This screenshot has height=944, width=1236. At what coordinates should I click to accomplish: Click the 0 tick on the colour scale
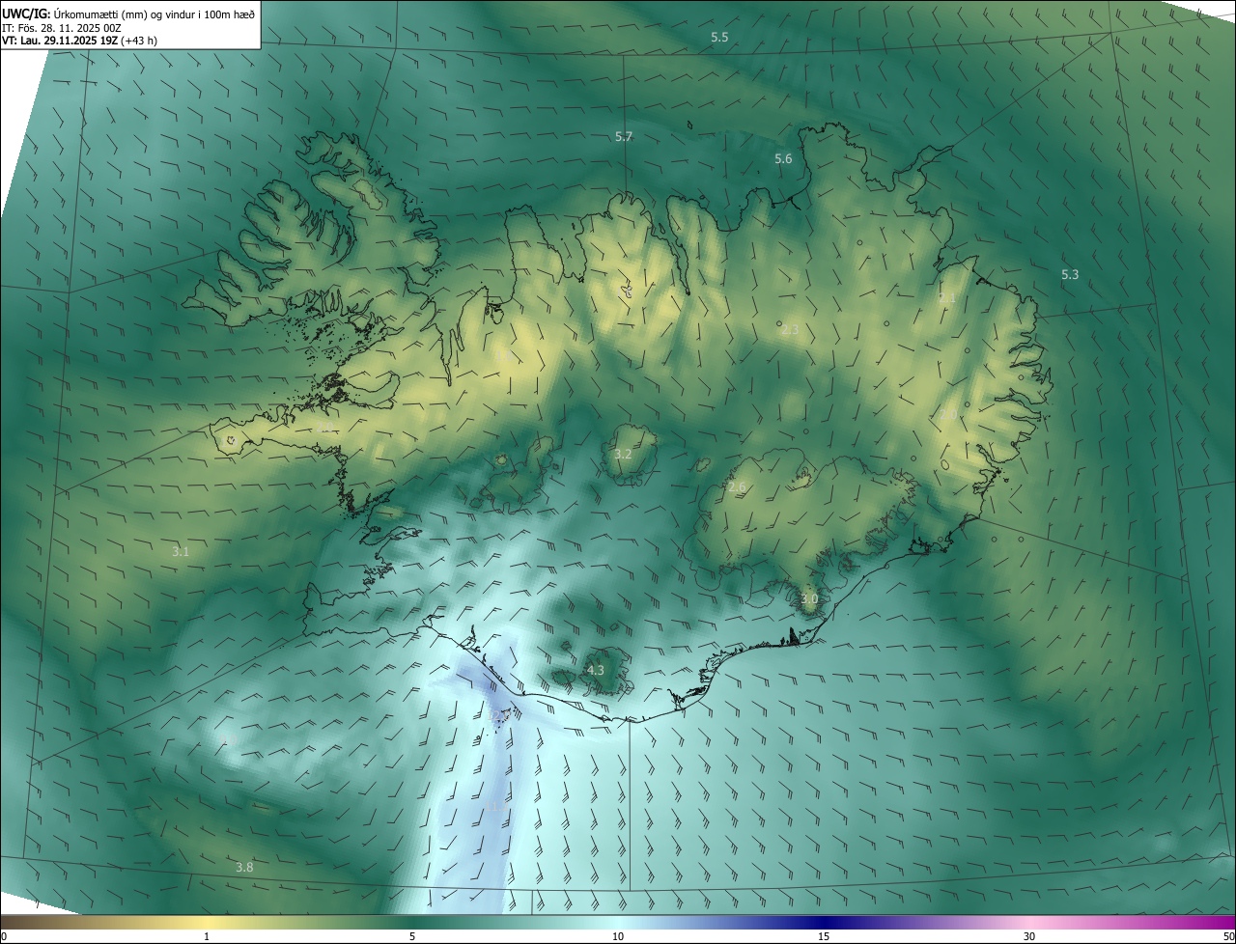click(x=4, y=936)
